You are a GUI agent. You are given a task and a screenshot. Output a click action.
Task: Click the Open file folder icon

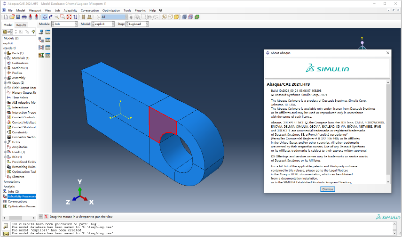(12, 17)
